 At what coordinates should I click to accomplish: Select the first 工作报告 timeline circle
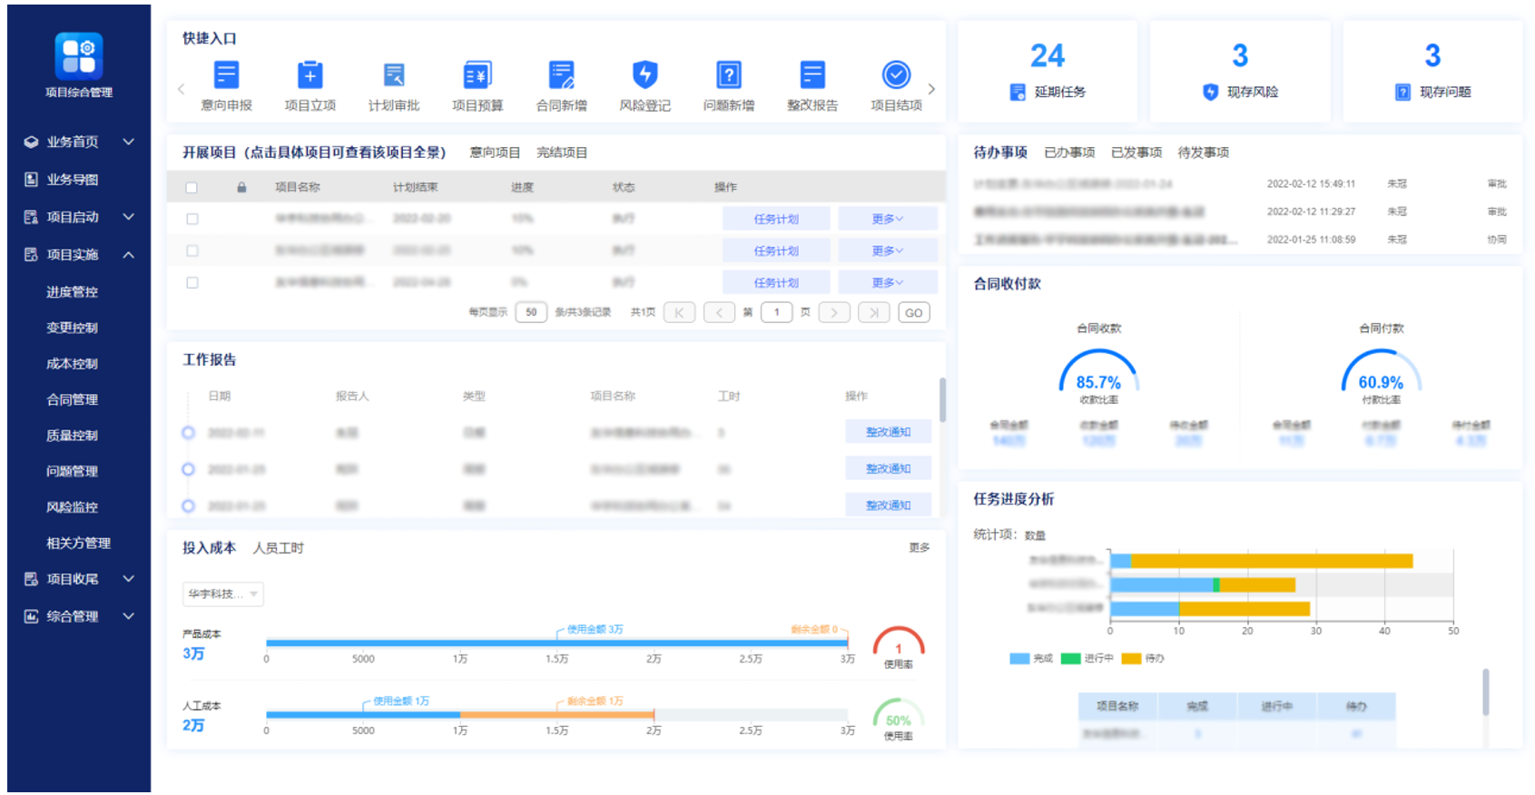(x=188, y=433)
